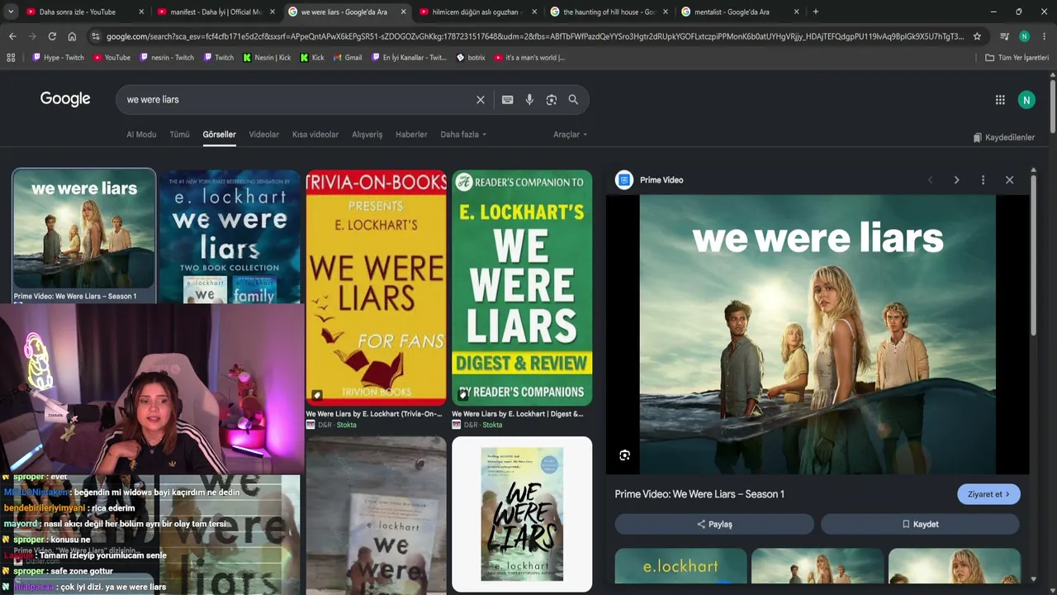The height and width of the screenshot is (595, 1057).
Task: Open the Trivia-On-Books 'For Fans' image
Action: tap(376, 288)
